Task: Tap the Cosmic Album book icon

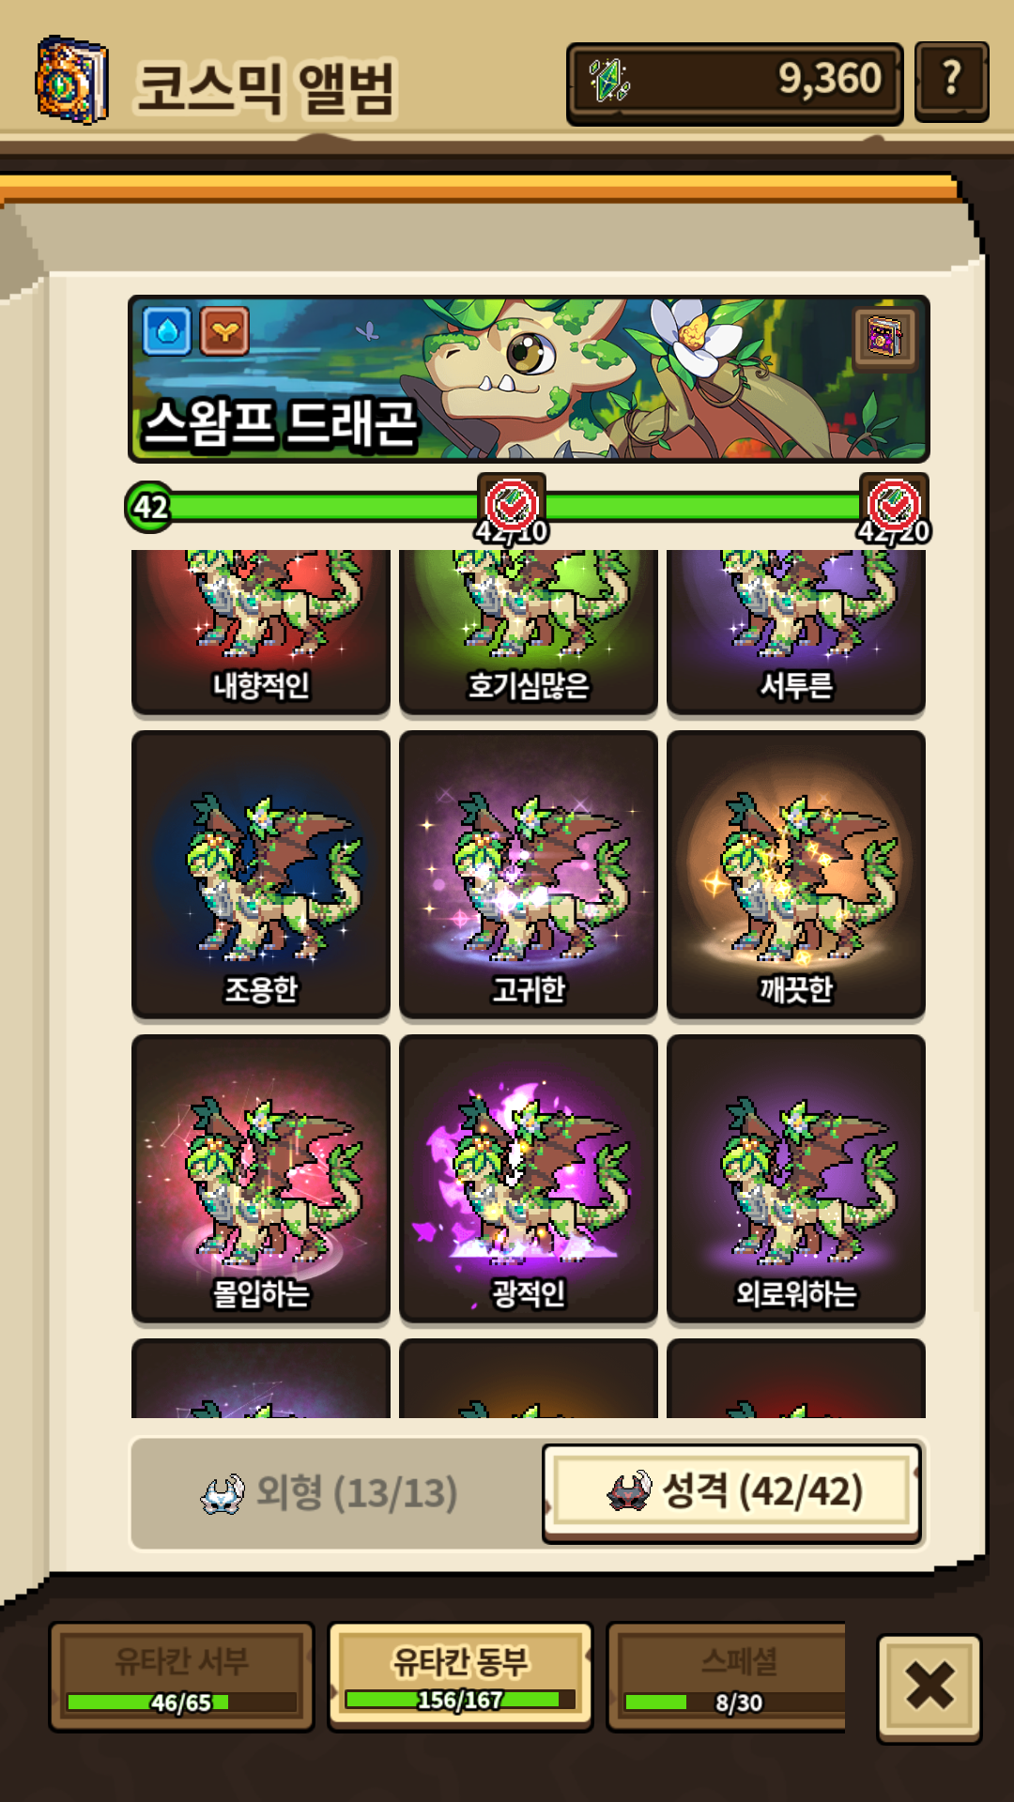Action: pos(71,81)
